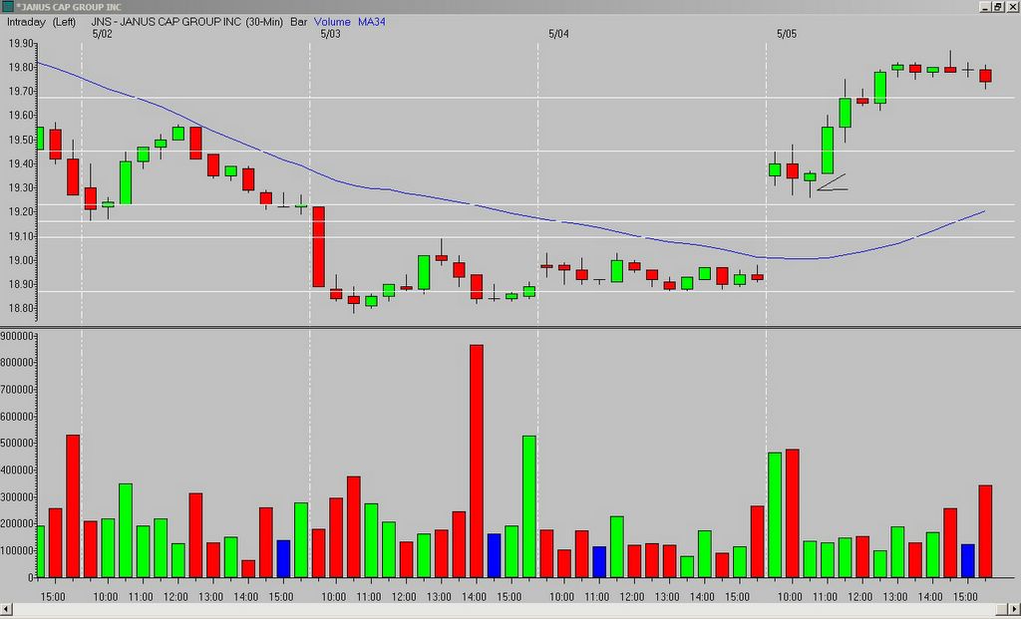This screenshot has width=1021, height=619.
Task: Click the tallest green volume bar
Action: 528,506
